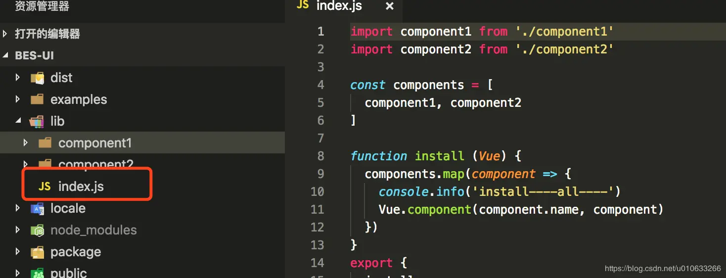Screen dimensions: 726x278
Task: Click the lib folder icon
Action: [x=37, y=121]
